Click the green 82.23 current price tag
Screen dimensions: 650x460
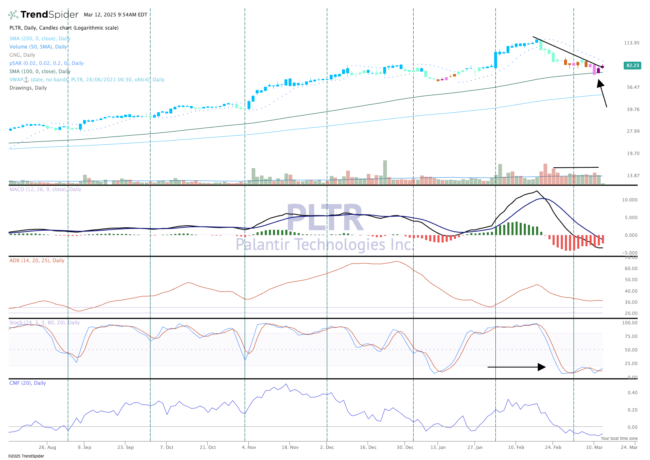[x=632, y=65]
